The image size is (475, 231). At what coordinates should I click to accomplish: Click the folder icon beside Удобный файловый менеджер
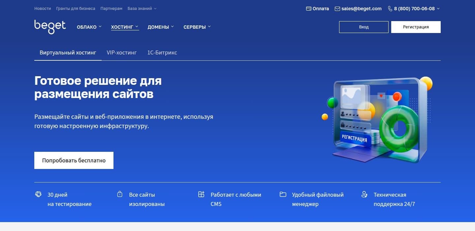pyautogui.click(x=283, y=194)
